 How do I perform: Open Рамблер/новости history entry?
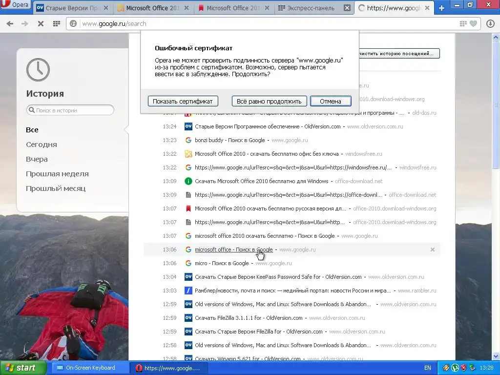pyautogui.click(x=293, y=291)
